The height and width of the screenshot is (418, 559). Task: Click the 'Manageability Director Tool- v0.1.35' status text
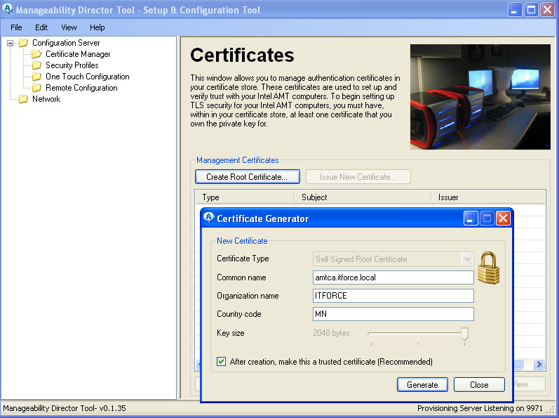[65, 408]
